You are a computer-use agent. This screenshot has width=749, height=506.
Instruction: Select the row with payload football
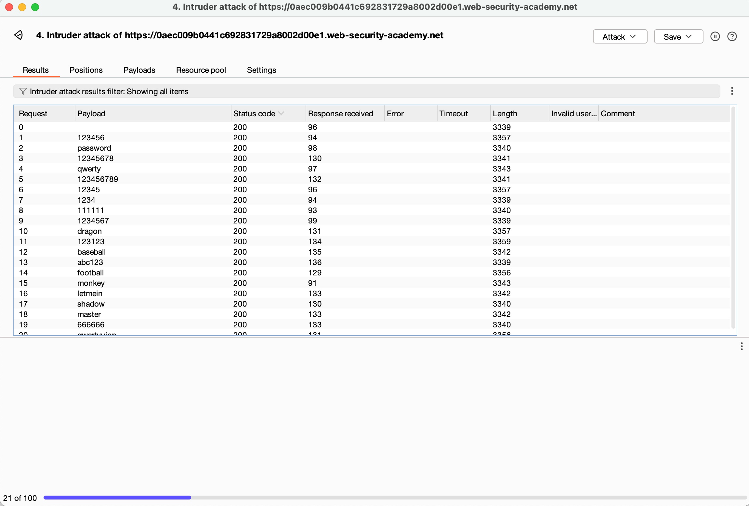pyautogui.click(x=372, y=273)
